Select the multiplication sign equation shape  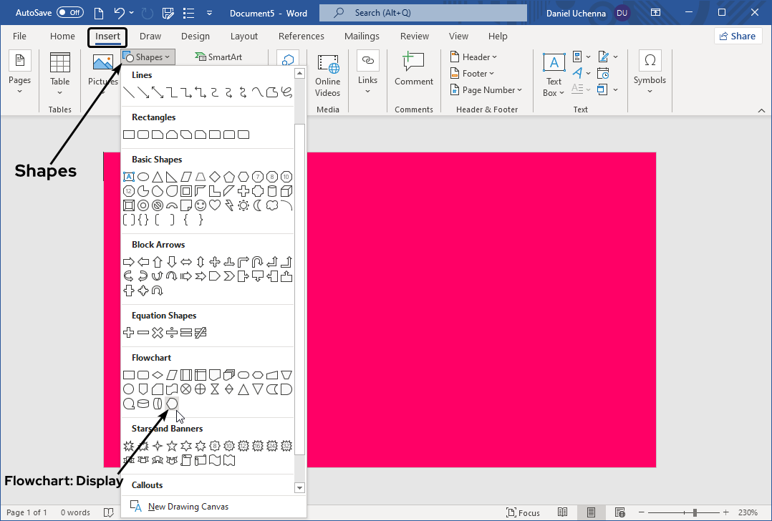click(158, 333)
